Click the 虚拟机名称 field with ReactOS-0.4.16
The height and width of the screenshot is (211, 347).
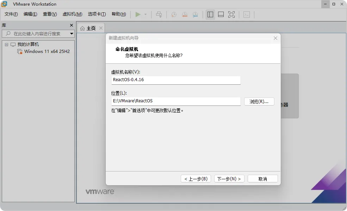[176, 80]
